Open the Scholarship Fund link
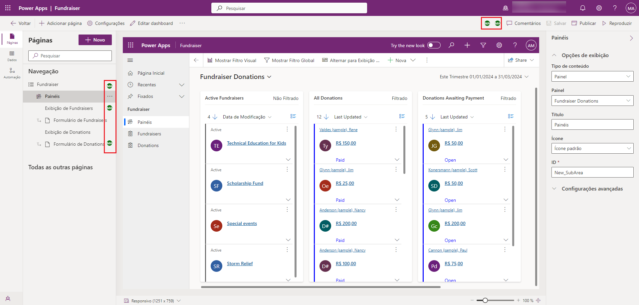The height and width of the screenshot is (305, 639). pos(245,183)
